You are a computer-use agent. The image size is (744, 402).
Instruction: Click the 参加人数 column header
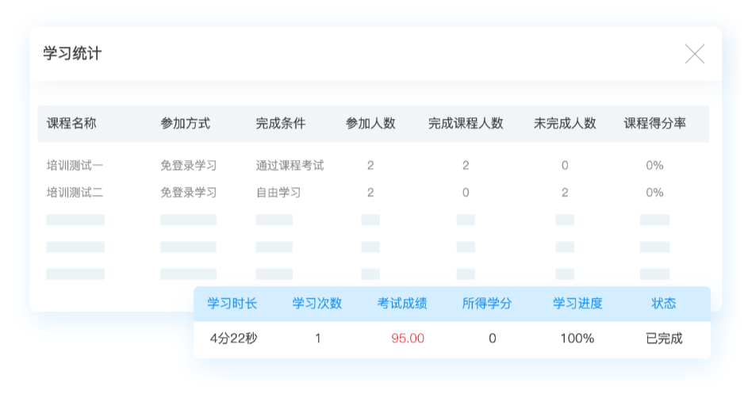370,124
